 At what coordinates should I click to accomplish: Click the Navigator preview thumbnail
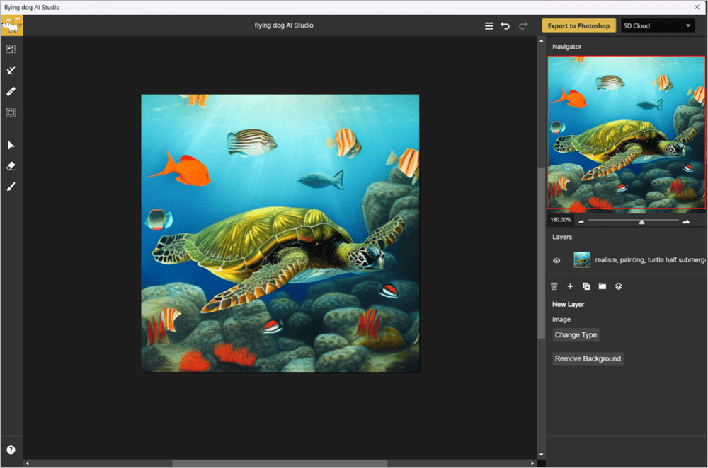click(x=627, y=133)
